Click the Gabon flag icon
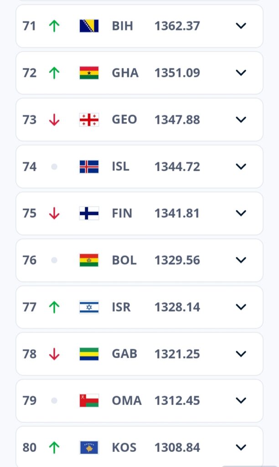The height and width of the screenshot is (467, 279). click(x=89, y=354)
